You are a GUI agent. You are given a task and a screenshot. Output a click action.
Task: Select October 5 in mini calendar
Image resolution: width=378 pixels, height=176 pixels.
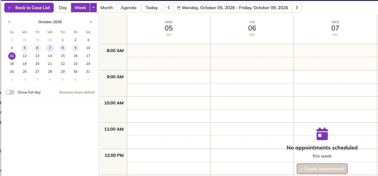pyautogui.click(x=25, y=48)
